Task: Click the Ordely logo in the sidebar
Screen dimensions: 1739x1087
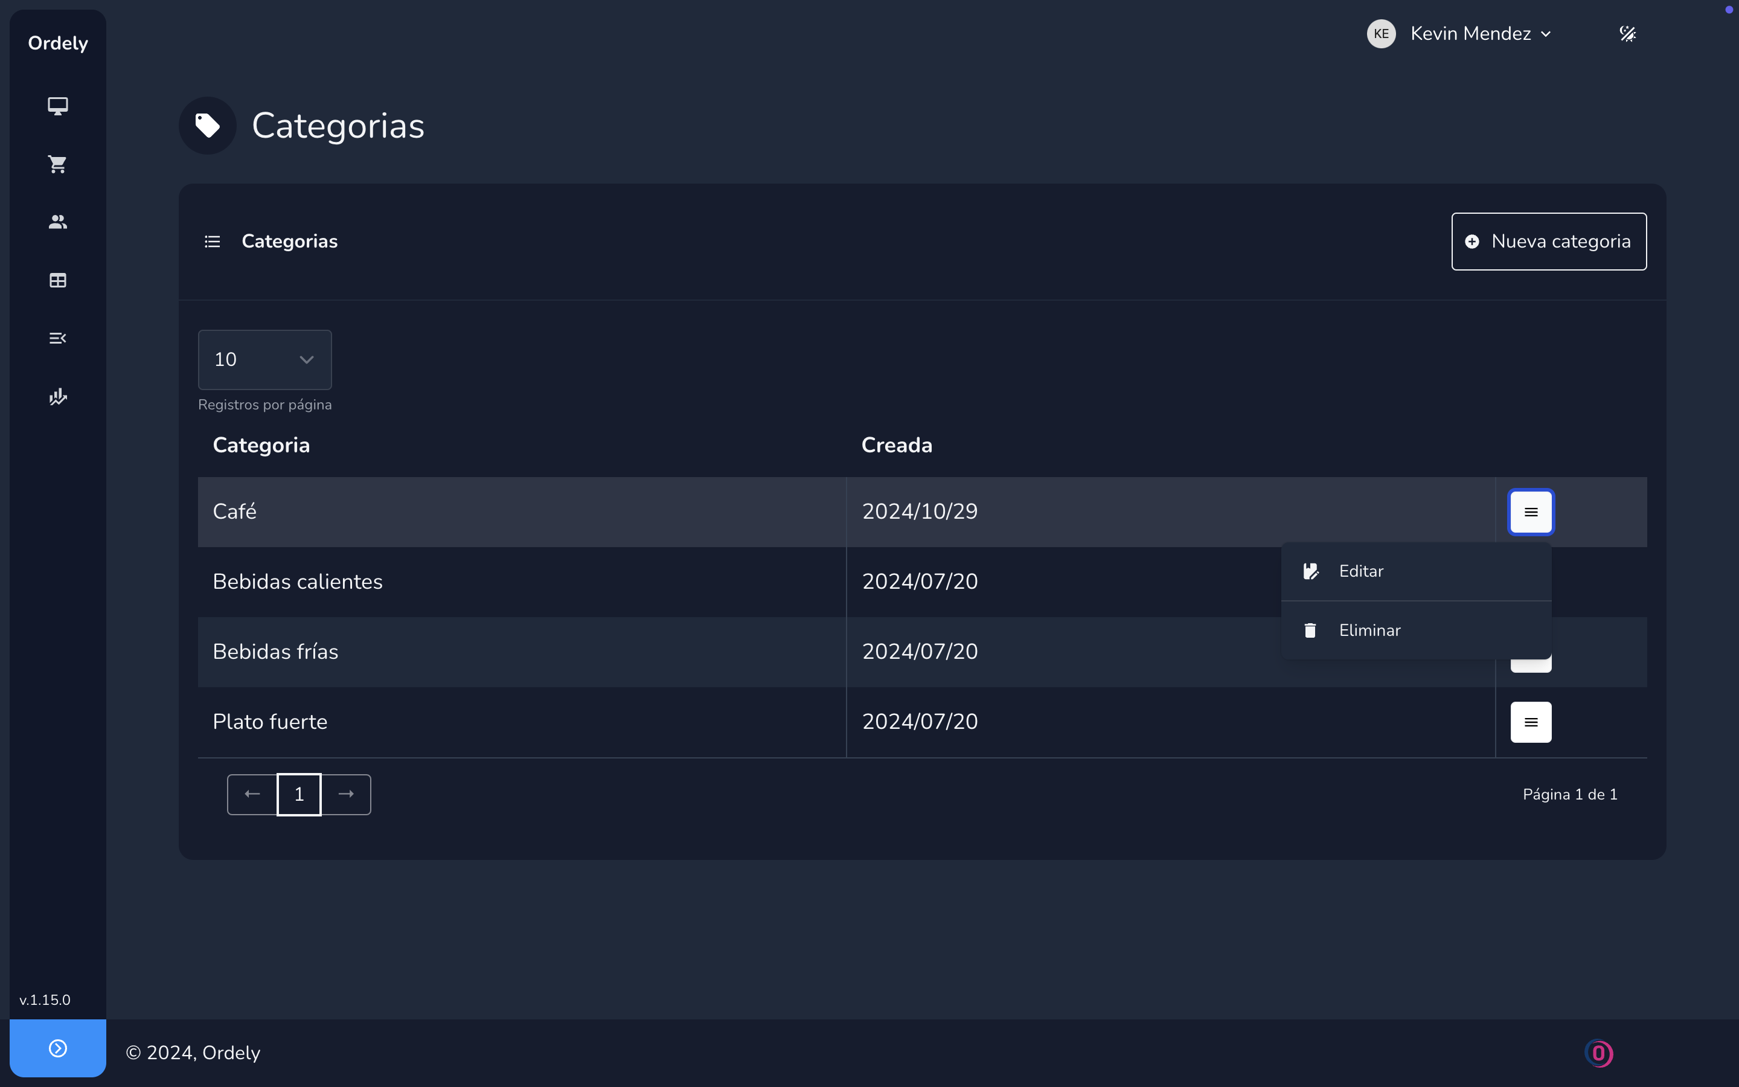Action: (57, 43)
